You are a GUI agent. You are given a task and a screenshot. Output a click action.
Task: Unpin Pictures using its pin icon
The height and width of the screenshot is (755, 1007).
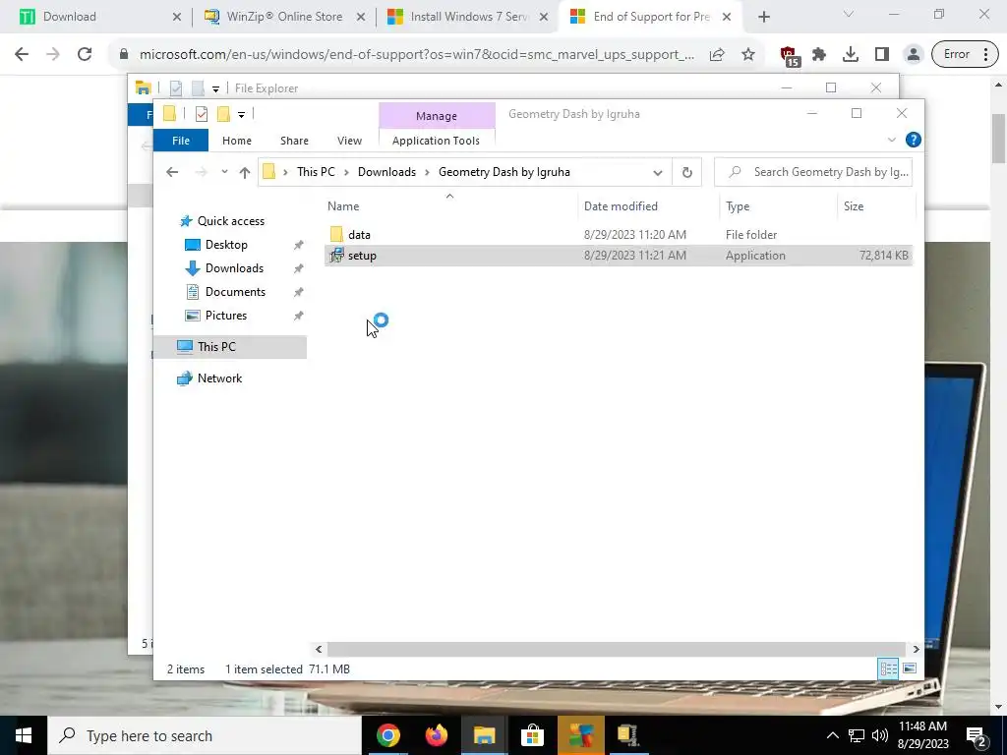pos(298,316)
